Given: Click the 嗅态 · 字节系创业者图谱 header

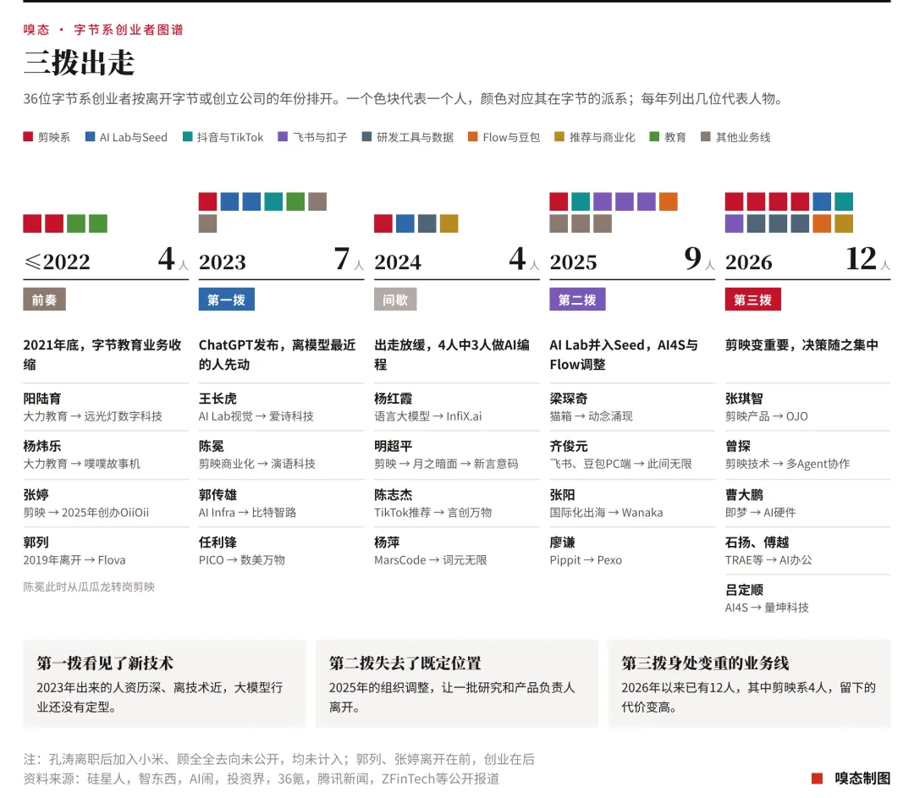Looking at the screenshot, I should [103, 30].
